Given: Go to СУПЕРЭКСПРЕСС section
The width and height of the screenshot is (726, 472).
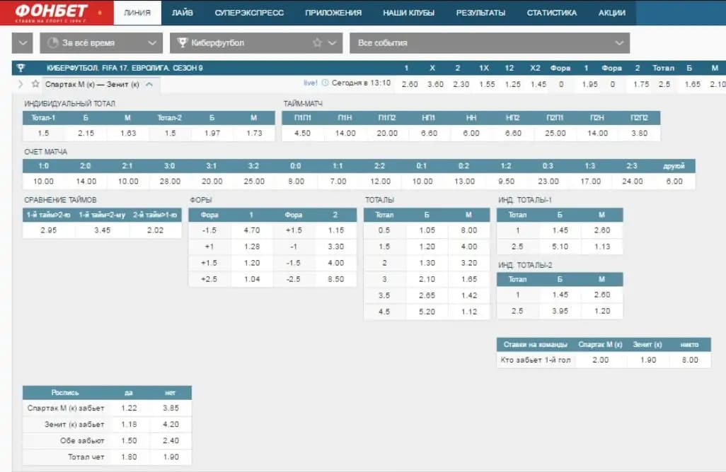Looking at the screenshot, I should coord(249,13).
